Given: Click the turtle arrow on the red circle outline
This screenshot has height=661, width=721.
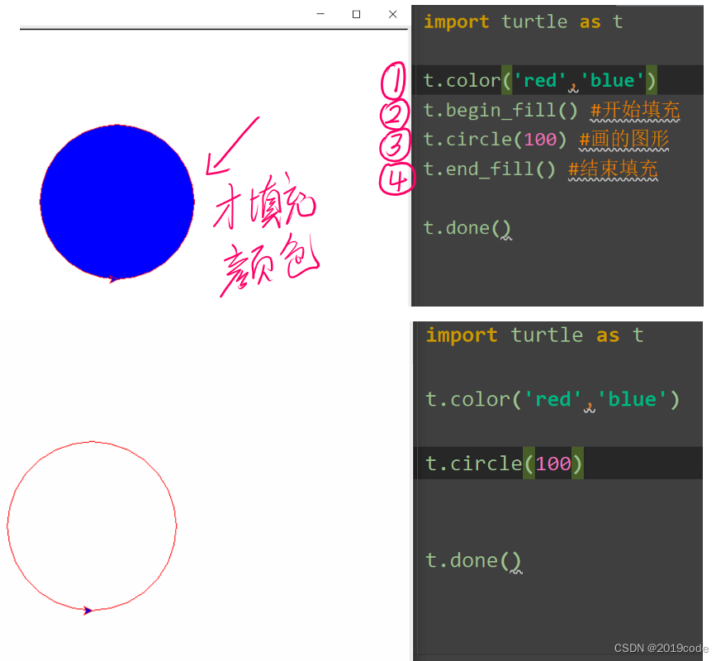Looking at the screenshot, I should coord(88,610).
